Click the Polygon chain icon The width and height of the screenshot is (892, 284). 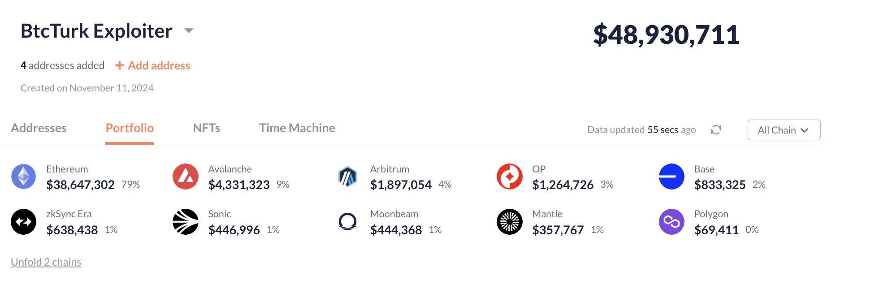coord(671,222)
